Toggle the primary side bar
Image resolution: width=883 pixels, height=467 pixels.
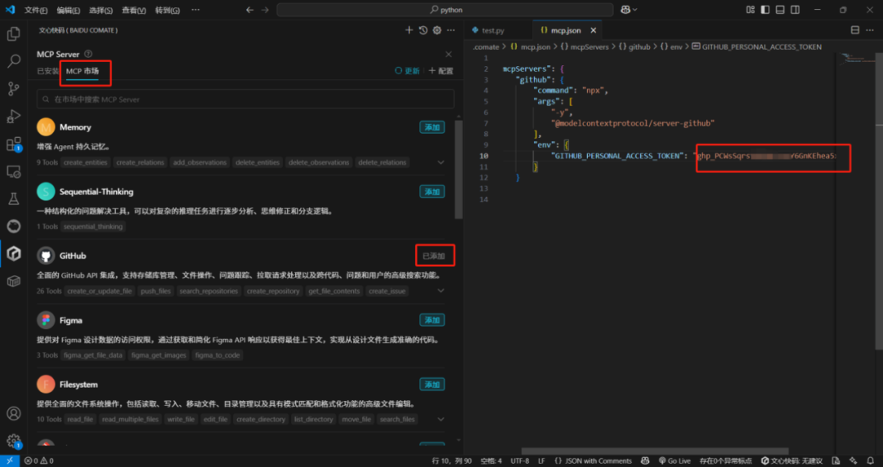coord(764,10)
